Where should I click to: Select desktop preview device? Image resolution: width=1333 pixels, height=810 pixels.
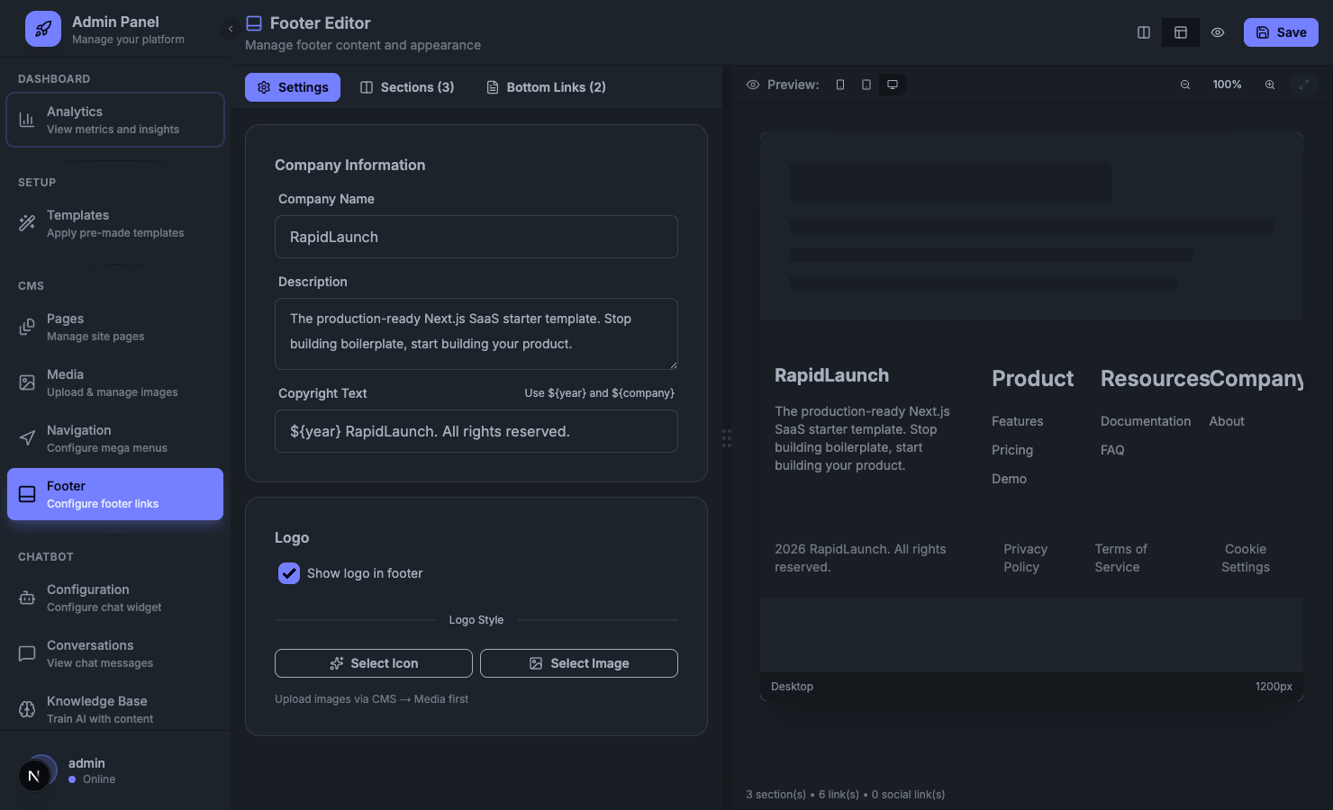pos(893,85)
